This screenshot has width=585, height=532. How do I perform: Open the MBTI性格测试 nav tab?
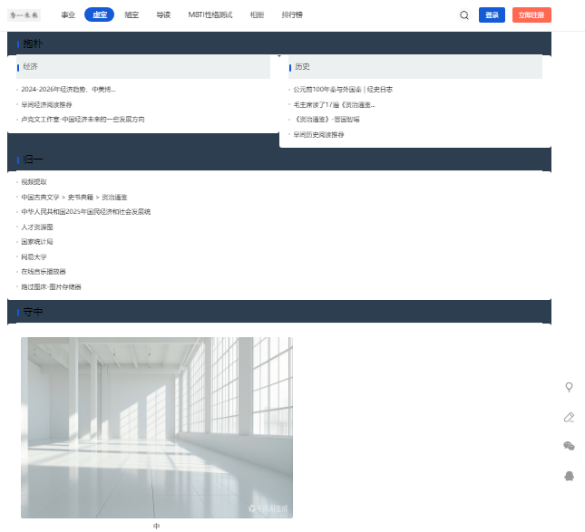210,15
